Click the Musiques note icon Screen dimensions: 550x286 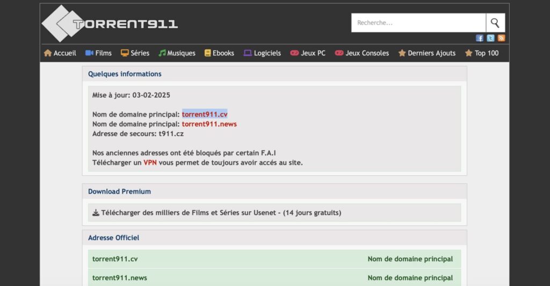[x=162, y=53]
